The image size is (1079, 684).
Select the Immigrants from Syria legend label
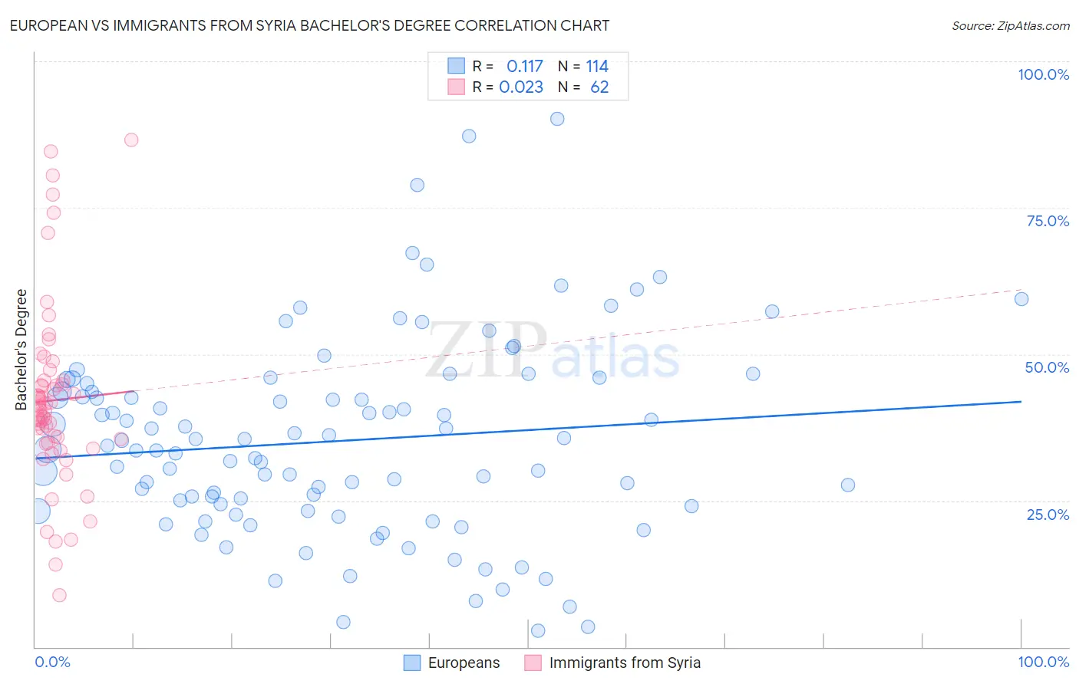625,663
